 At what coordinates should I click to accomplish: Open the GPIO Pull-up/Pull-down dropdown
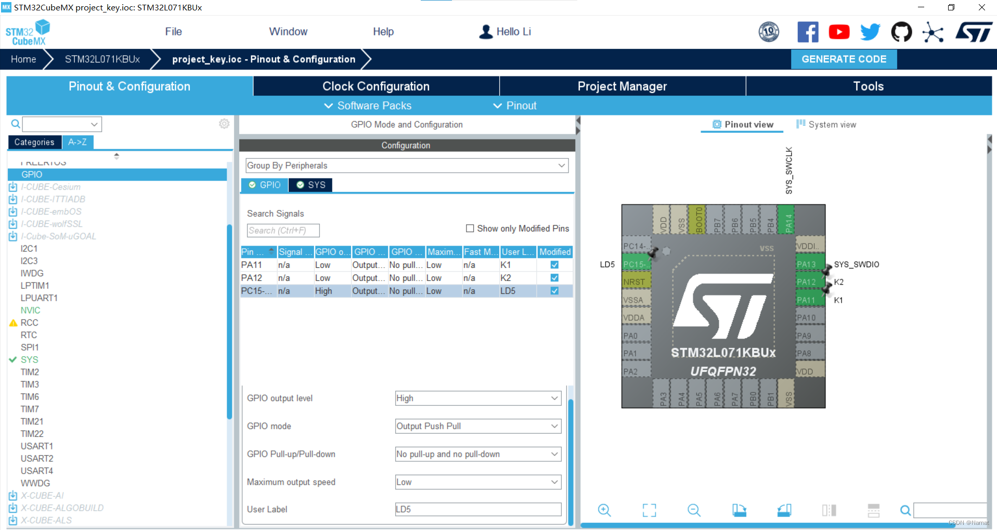[478, 454]
